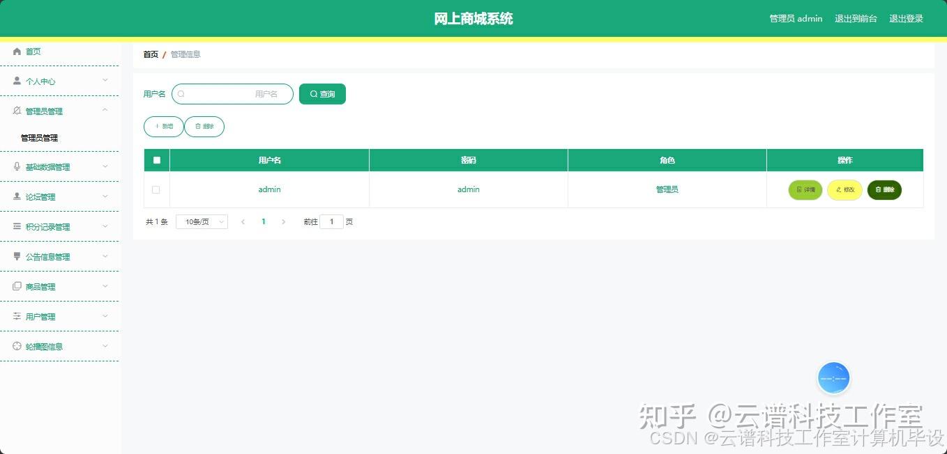Select 积分记录管理 in the sidebar menu
947x454 pixels.
tap(47, 226)
